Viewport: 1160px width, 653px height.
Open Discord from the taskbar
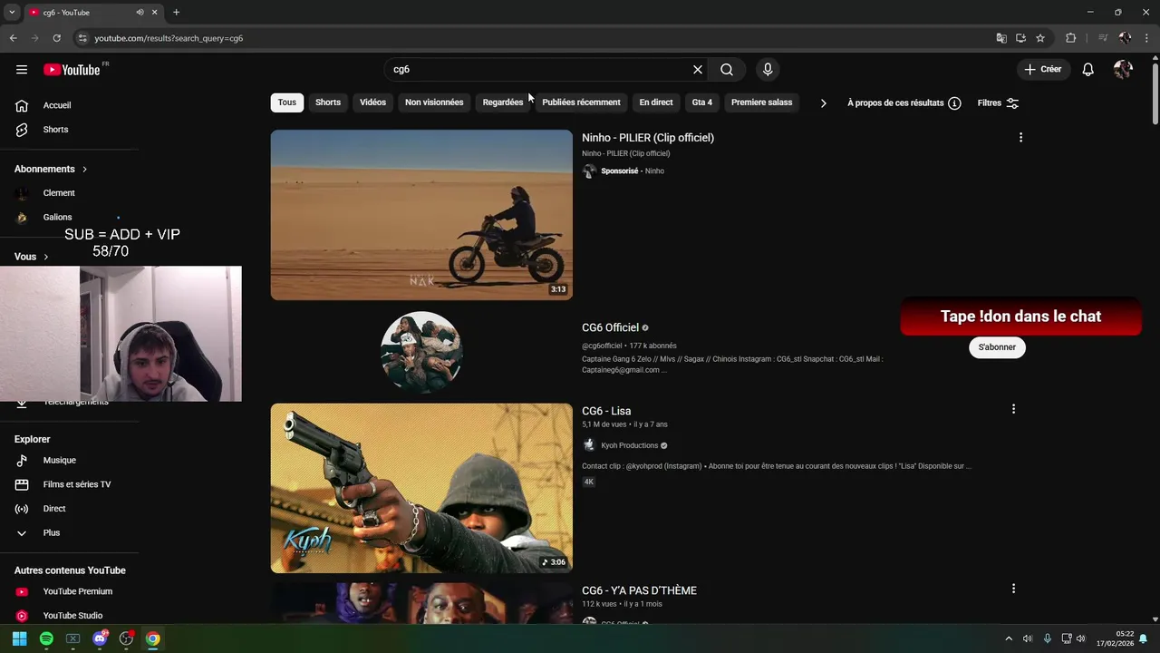(100, 638)
